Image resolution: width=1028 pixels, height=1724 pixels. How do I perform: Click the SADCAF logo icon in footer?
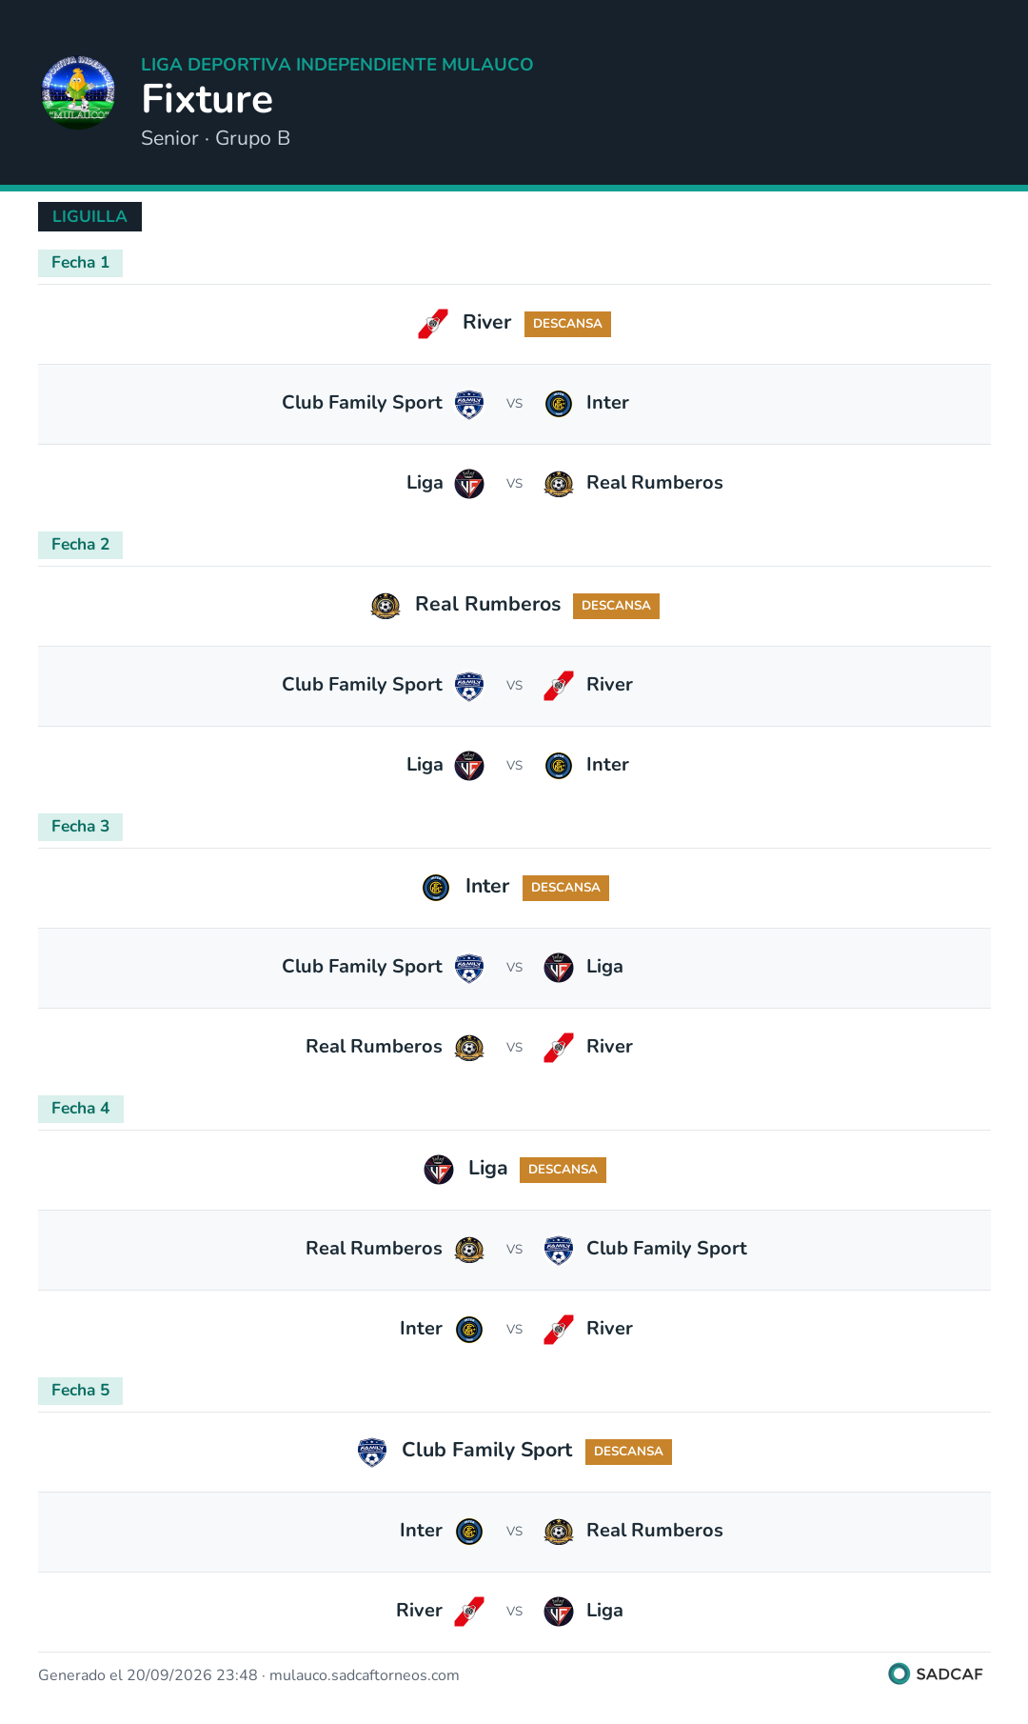pyautogui.click(x=899, y=1674)
